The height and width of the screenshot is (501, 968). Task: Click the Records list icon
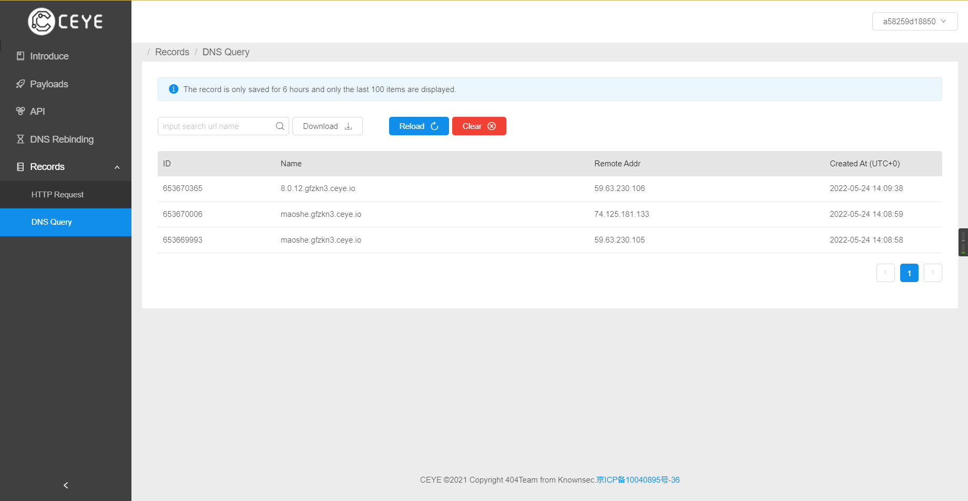[x=21, y=167]
